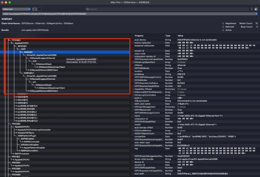Toggle the inspector sidebar panel icon
Image resolution: width=260 pixels, height=177 pixels.
[x=256, y=9]
